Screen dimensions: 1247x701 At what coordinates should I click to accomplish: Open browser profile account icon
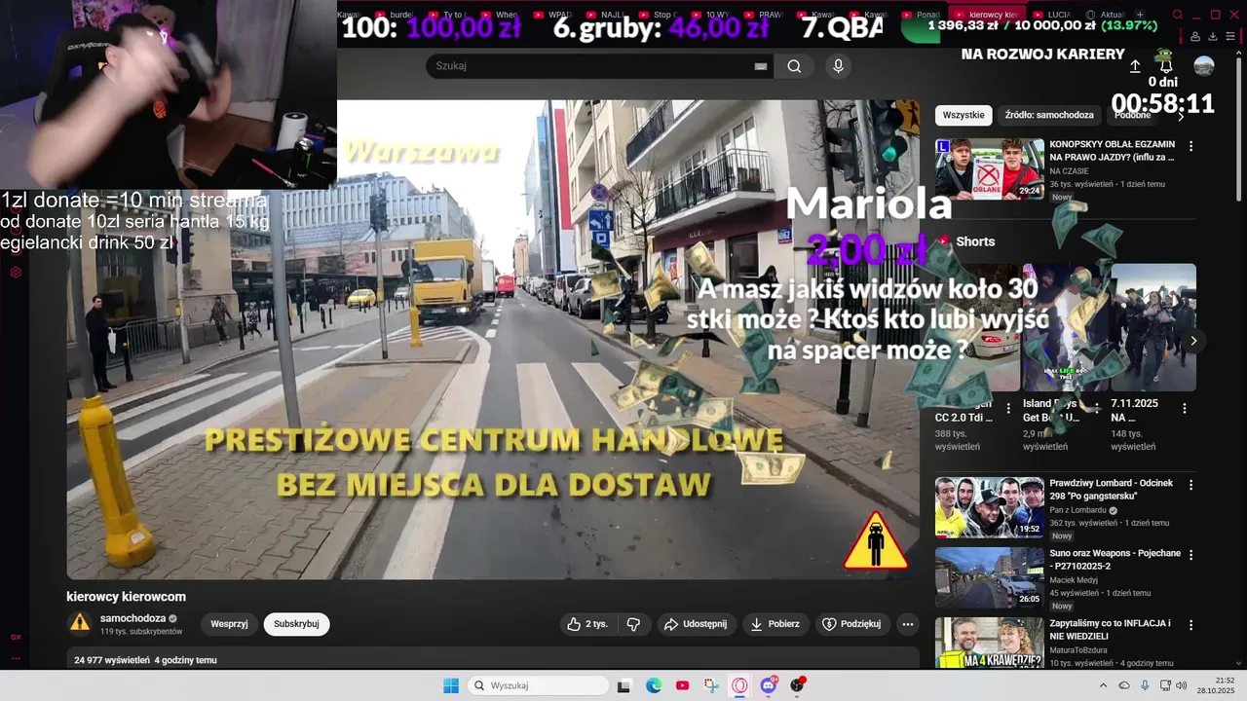pos(1195,36)
